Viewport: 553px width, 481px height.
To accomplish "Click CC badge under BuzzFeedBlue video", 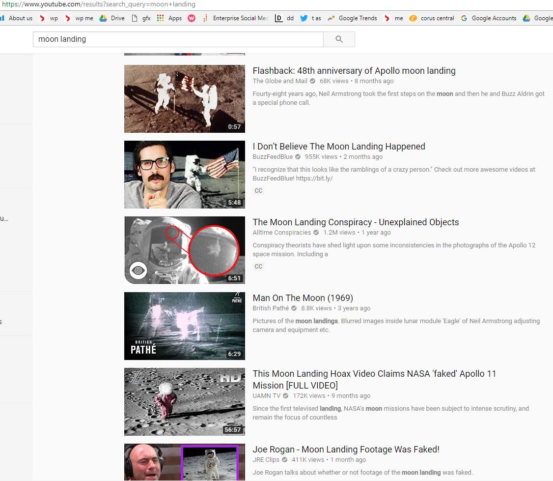I will pos(258,191).
